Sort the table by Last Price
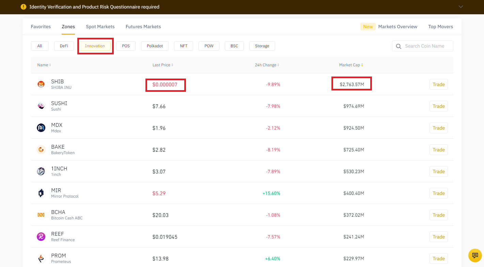 163,65
